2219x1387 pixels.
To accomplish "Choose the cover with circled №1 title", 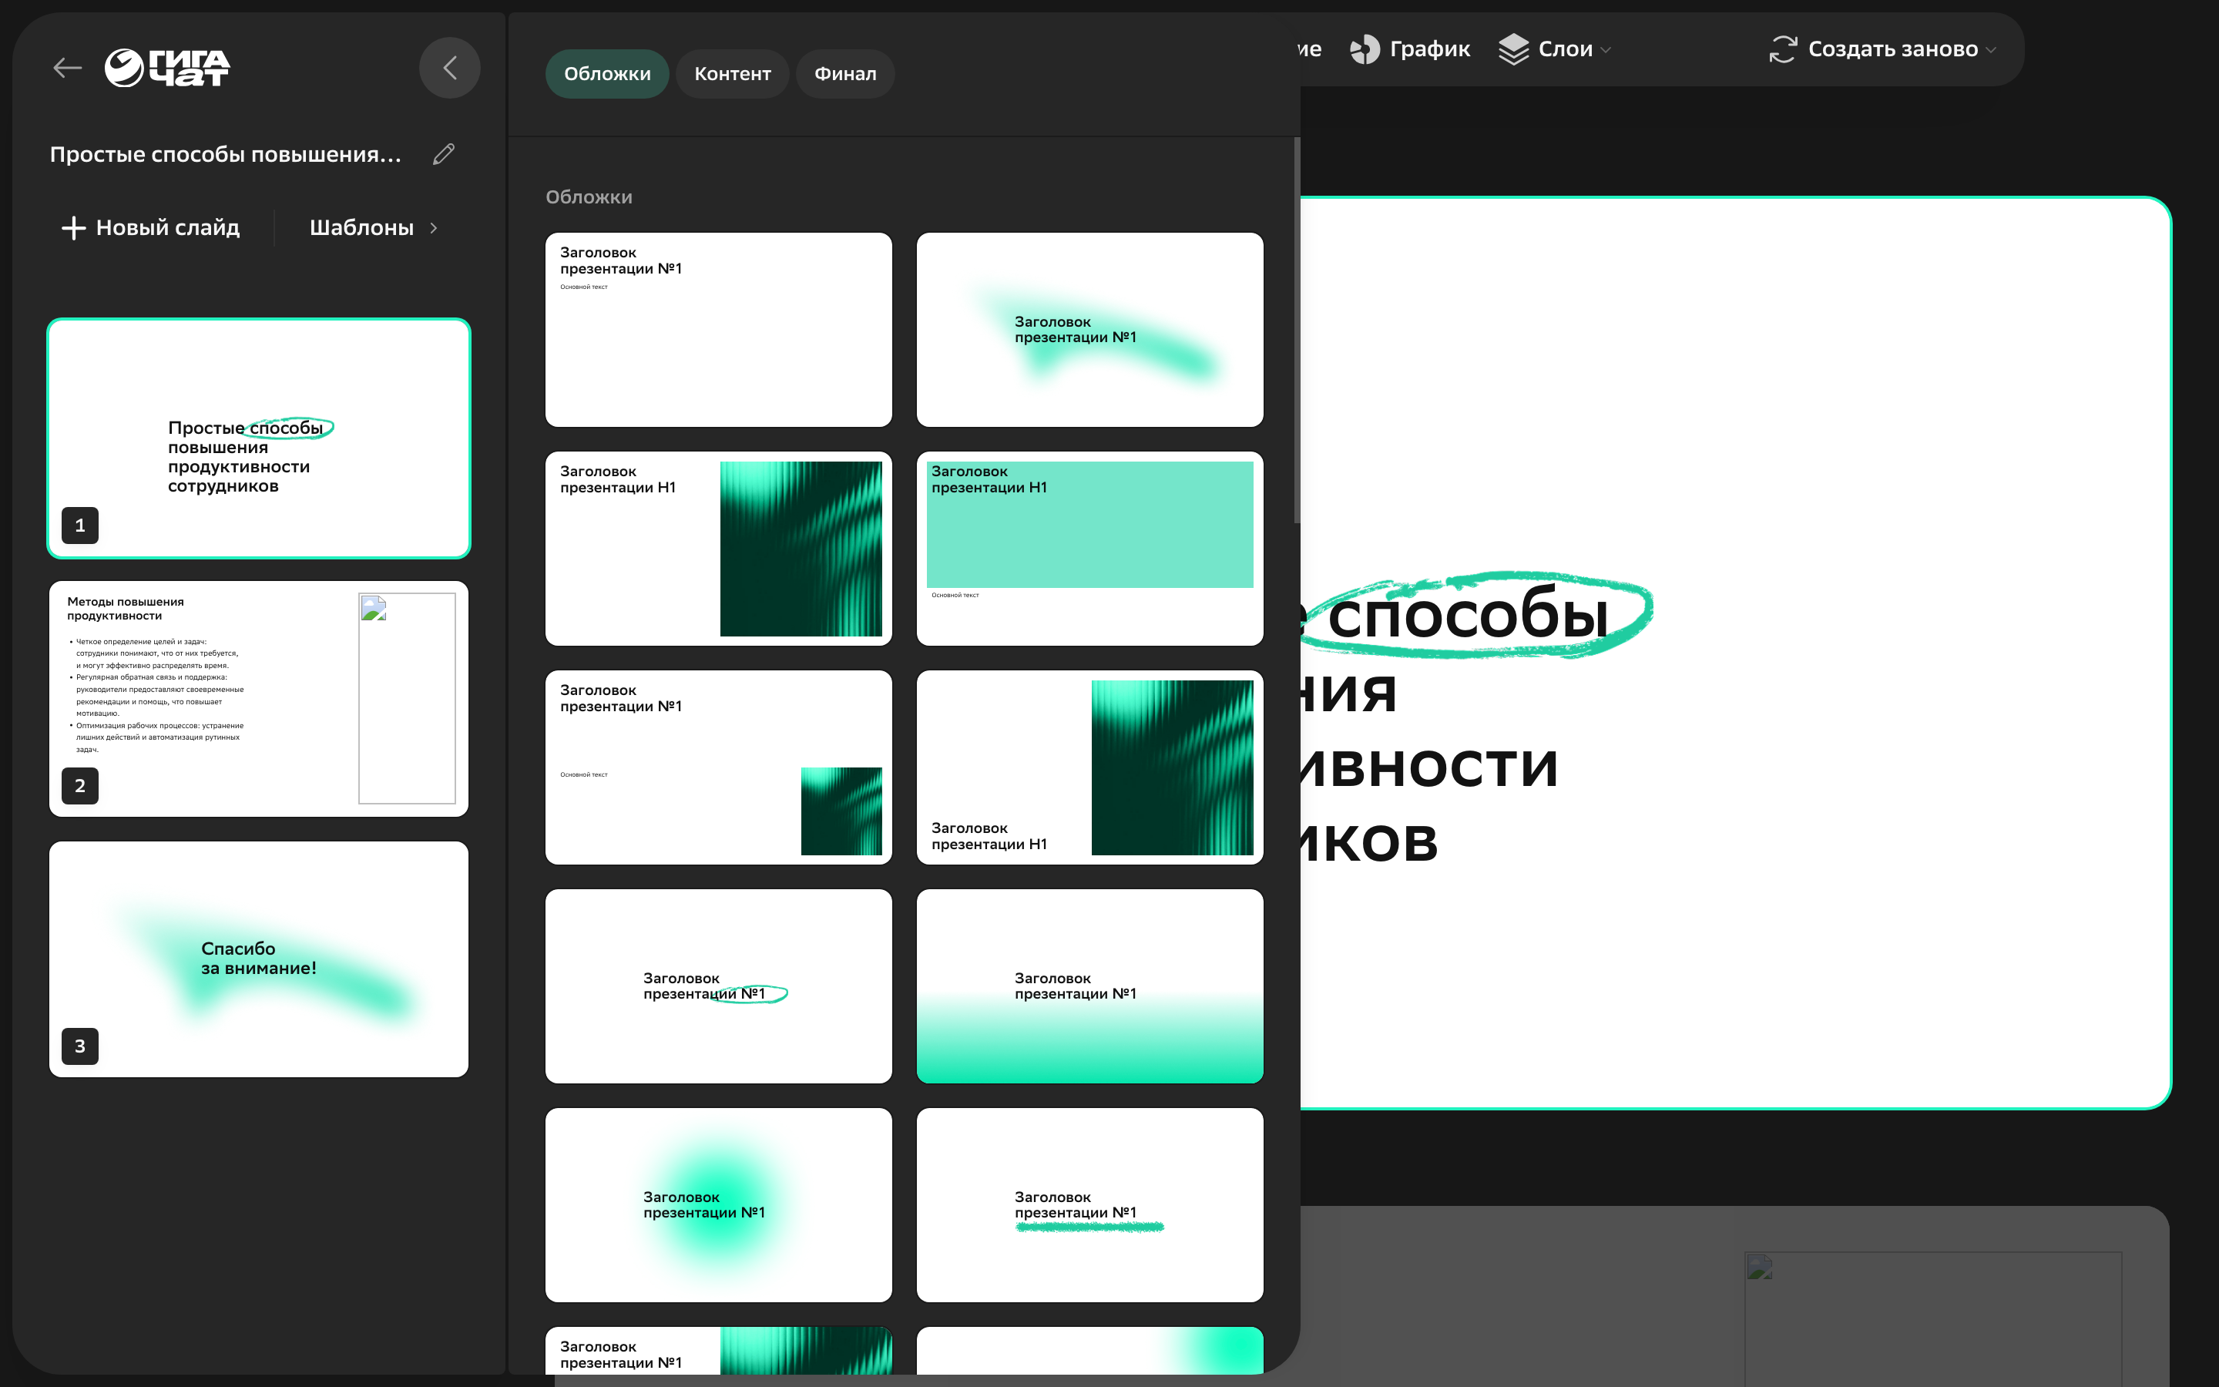I will tap(719, 986).
